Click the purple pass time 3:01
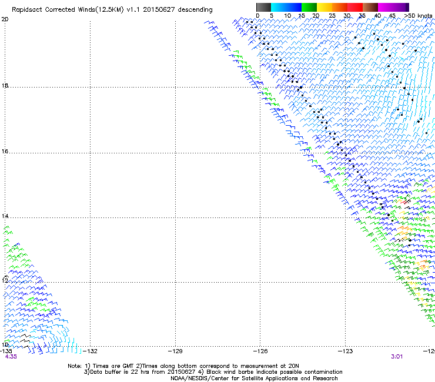 pos(397,357)
